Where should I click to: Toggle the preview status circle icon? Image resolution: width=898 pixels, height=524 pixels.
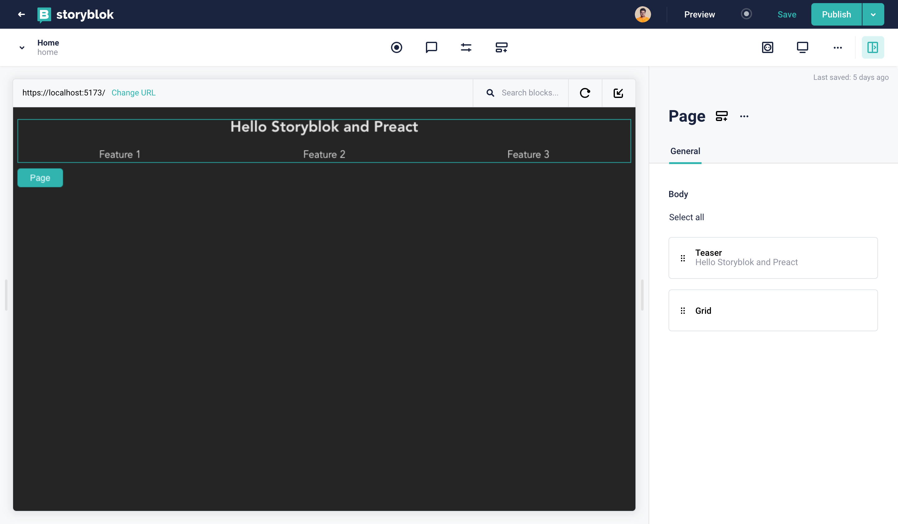746,14
